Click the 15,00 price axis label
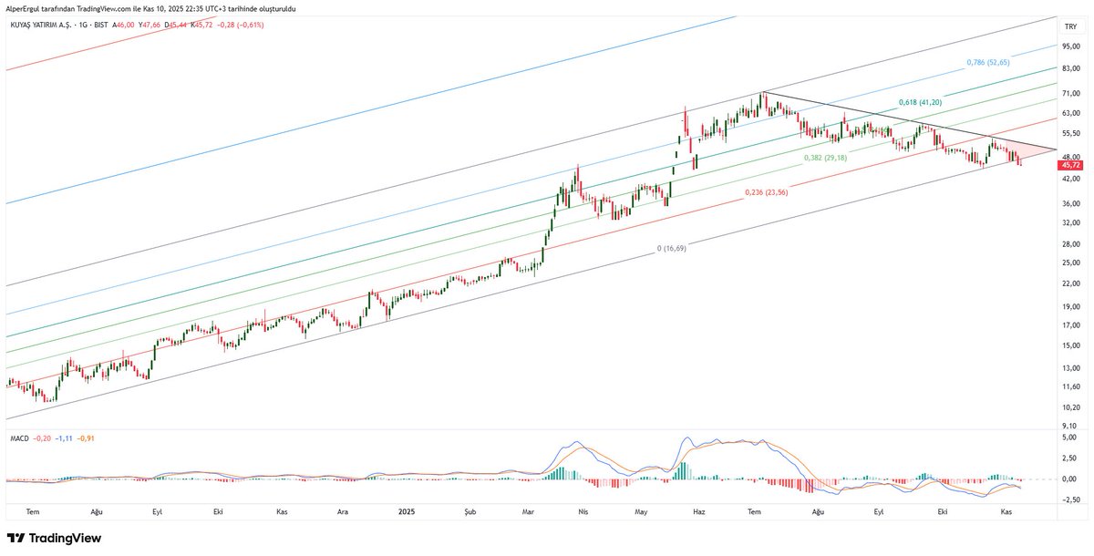Viewport: 1094px width, 556px height. tap(1070, 346)
